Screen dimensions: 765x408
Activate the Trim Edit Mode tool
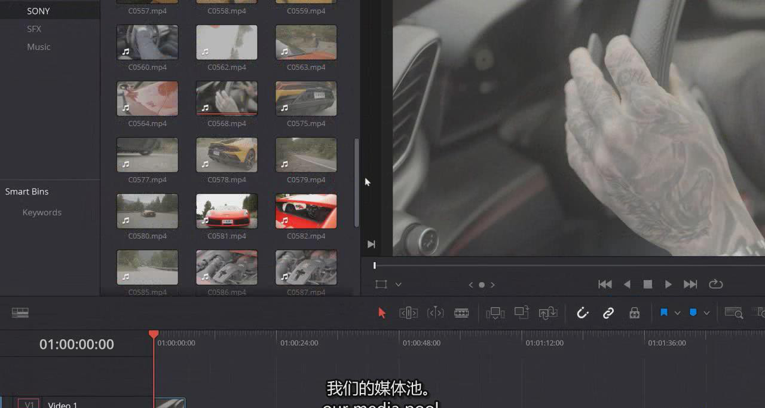pos(408,313)
